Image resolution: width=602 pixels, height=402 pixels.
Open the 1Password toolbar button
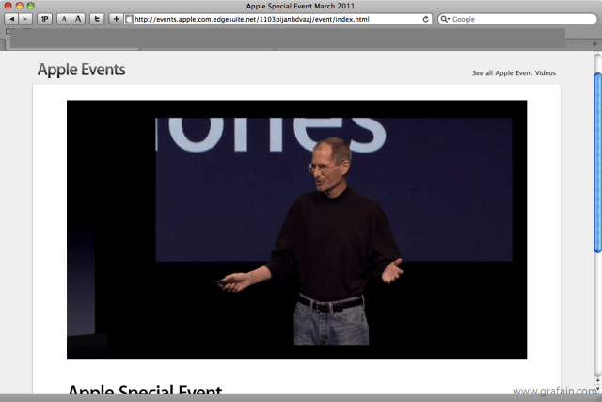(x=44, y=19)
